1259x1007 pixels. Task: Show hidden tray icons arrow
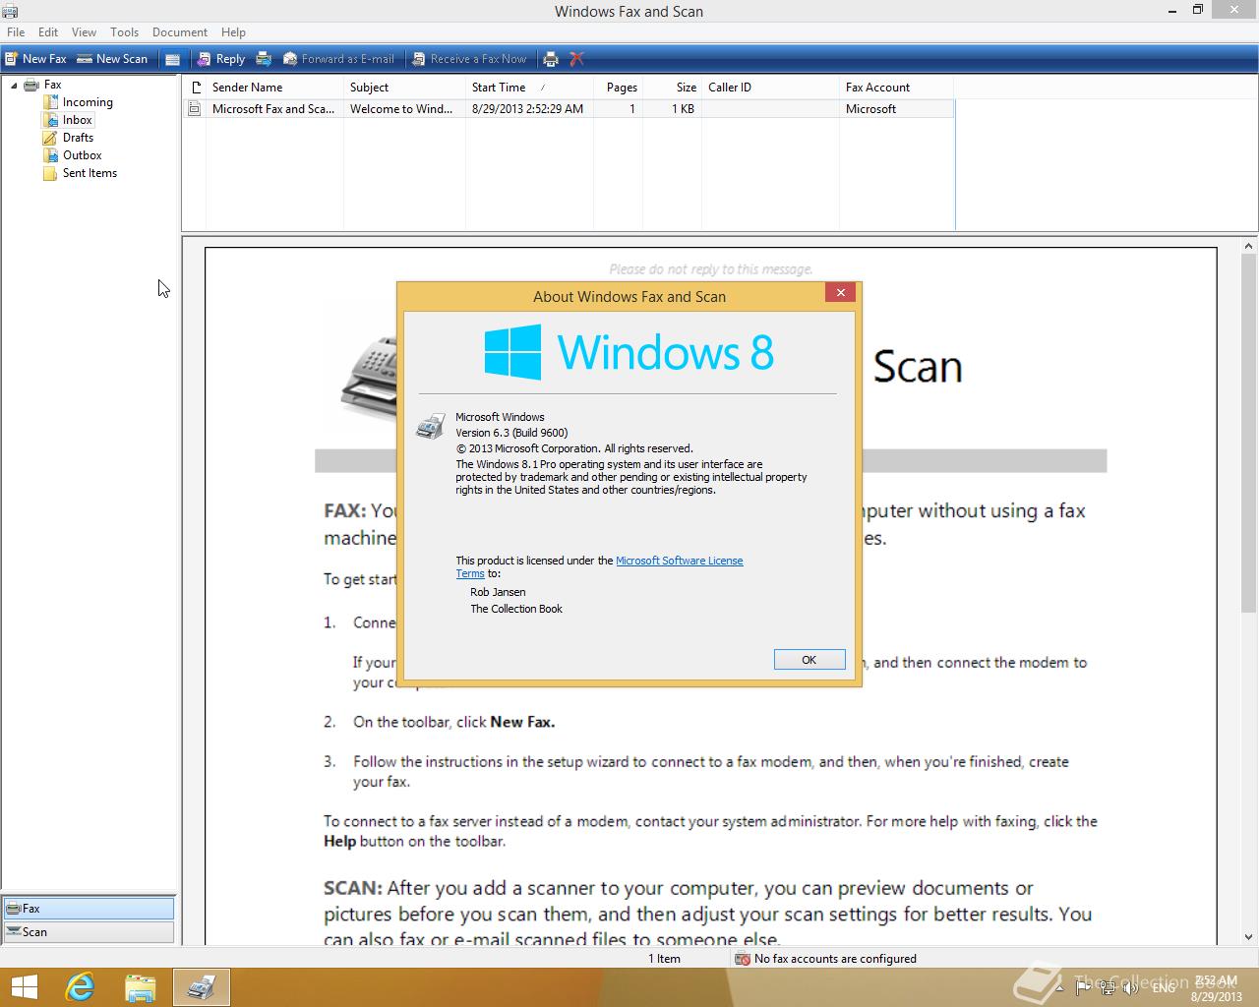1060,987
